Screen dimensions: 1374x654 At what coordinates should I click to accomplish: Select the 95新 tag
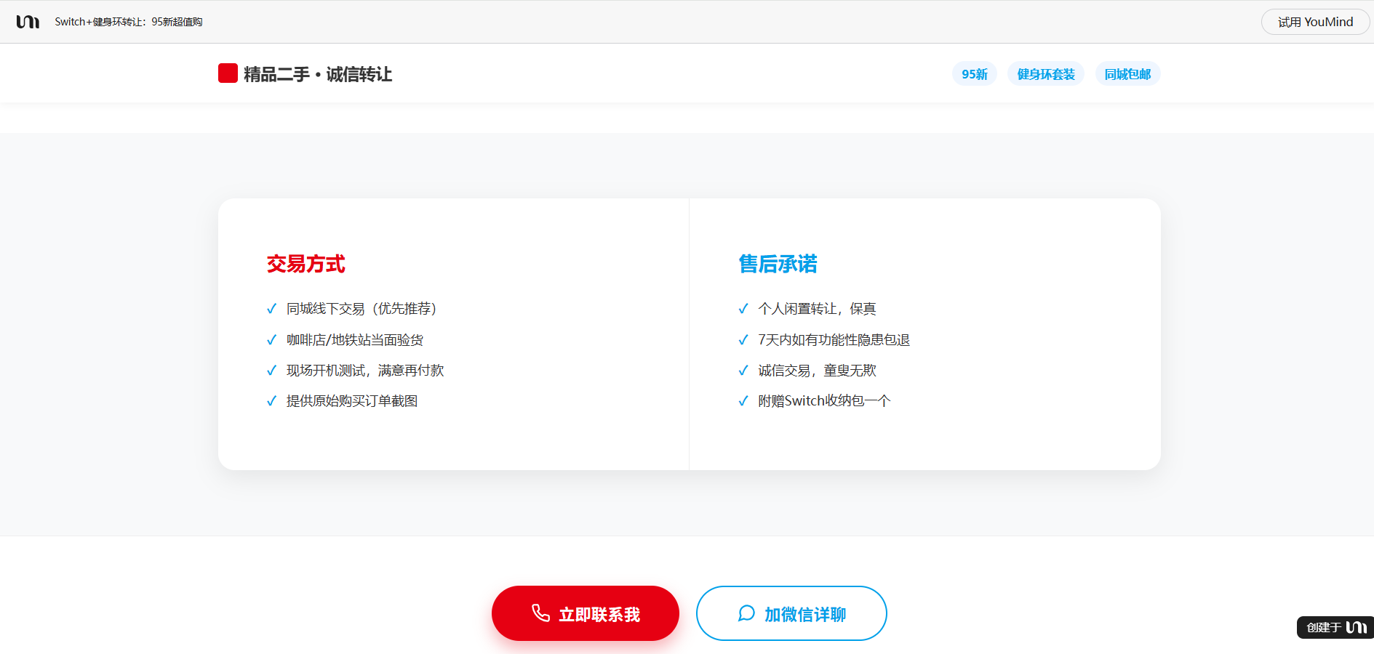(974, 74)
